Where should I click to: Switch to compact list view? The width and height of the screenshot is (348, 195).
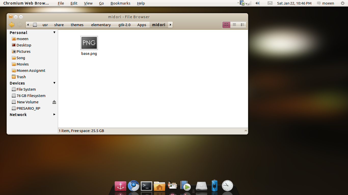pyautogui.click(x=242, y=25)
